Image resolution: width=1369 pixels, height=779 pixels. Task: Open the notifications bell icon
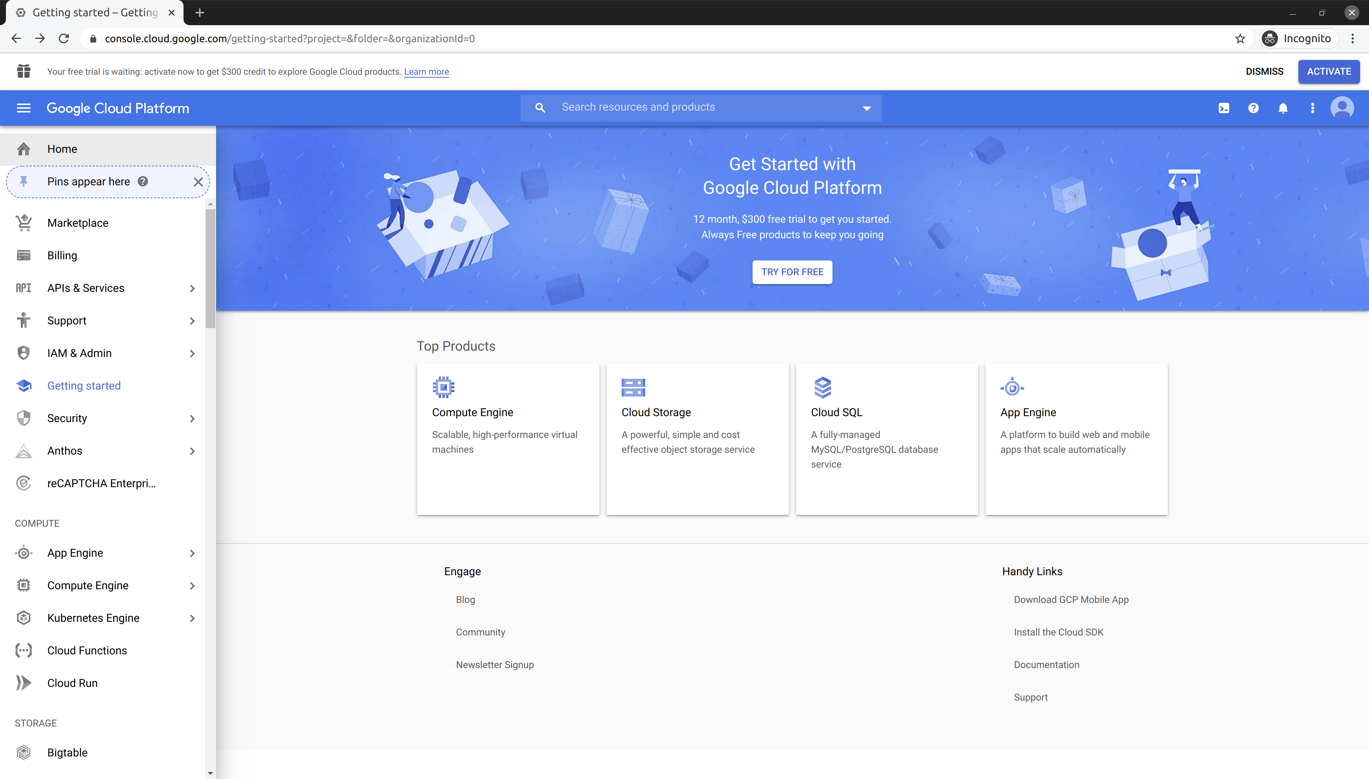click(x=1283, y=108)
